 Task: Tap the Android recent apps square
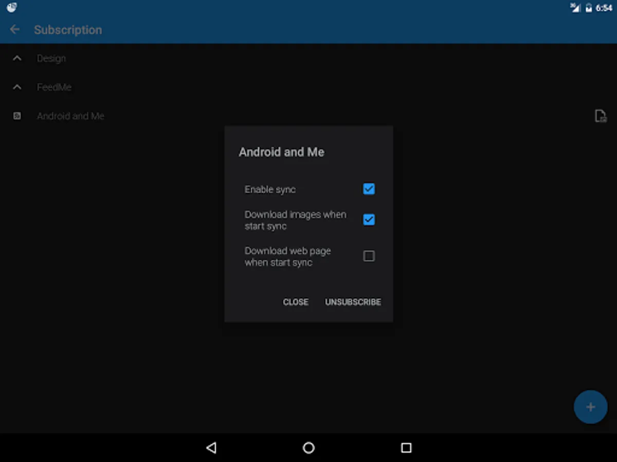pyautogui.click(x=406, y=448)
